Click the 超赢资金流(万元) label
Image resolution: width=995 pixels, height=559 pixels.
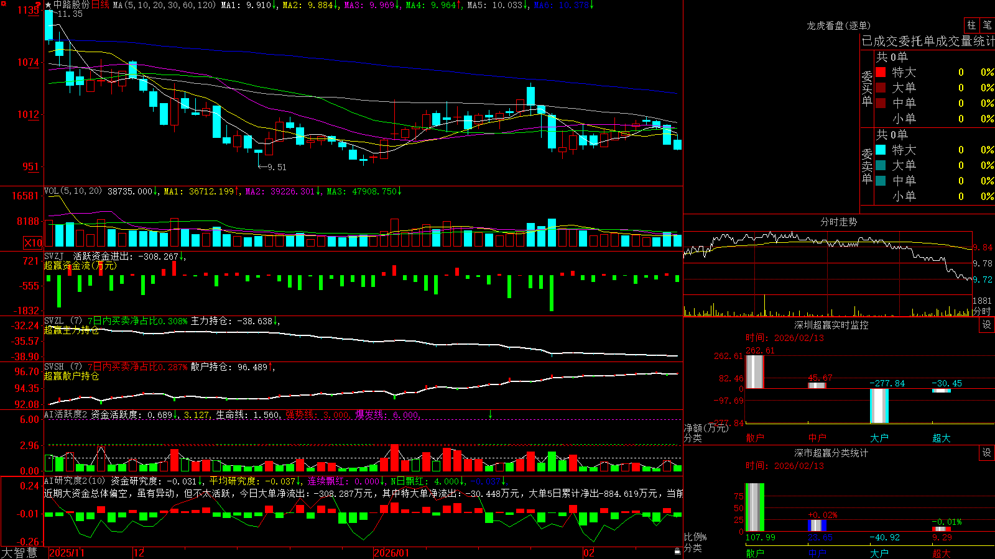(80, 265)
